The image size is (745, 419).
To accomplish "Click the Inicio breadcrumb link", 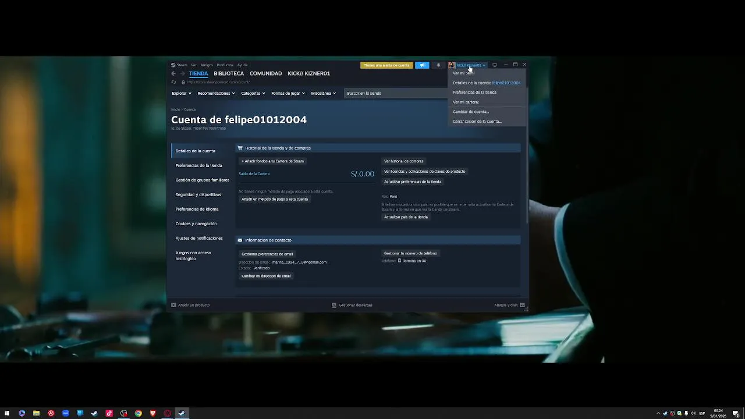I will point(175,109).
